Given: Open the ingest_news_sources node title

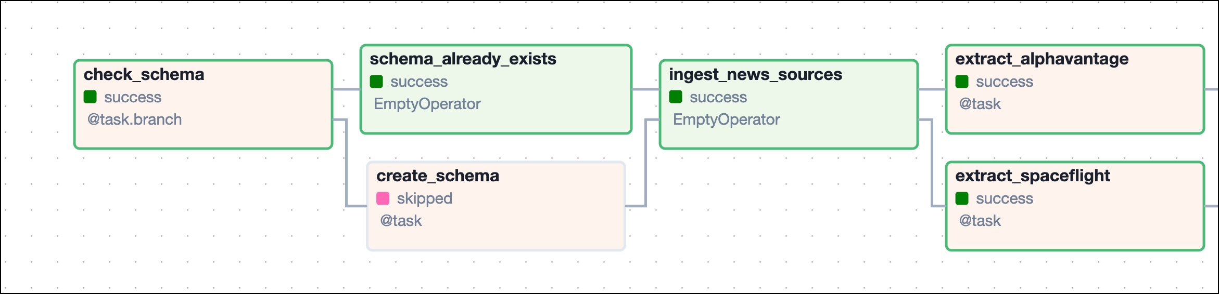Looking at the screenshot, I should point(755,74).
